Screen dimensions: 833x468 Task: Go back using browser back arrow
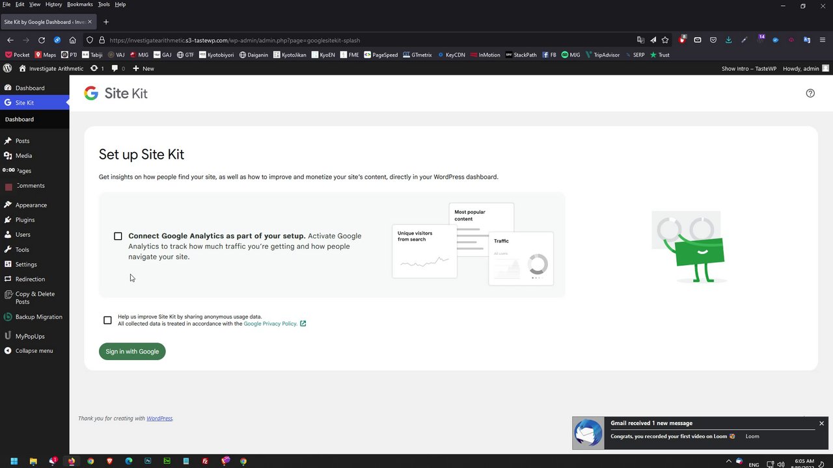click(10, 40)
